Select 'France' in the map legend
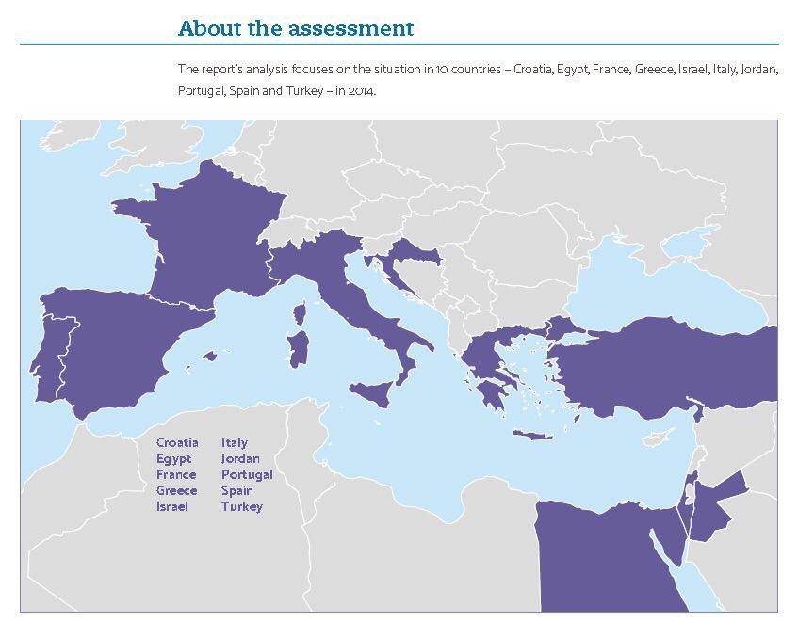The height and width of the screenshot is (622, 798). [176, 474]
